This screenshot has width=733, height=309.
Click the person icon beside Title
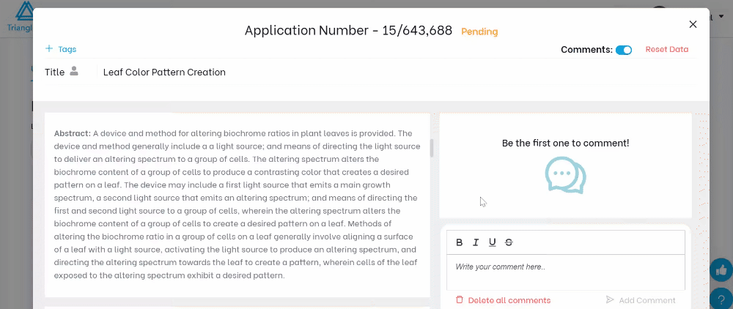click(74, 72)
